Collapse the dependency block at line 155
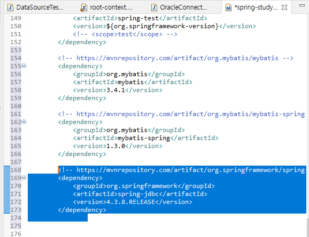Viewport: 309px width, 237px height. point(24,66)
